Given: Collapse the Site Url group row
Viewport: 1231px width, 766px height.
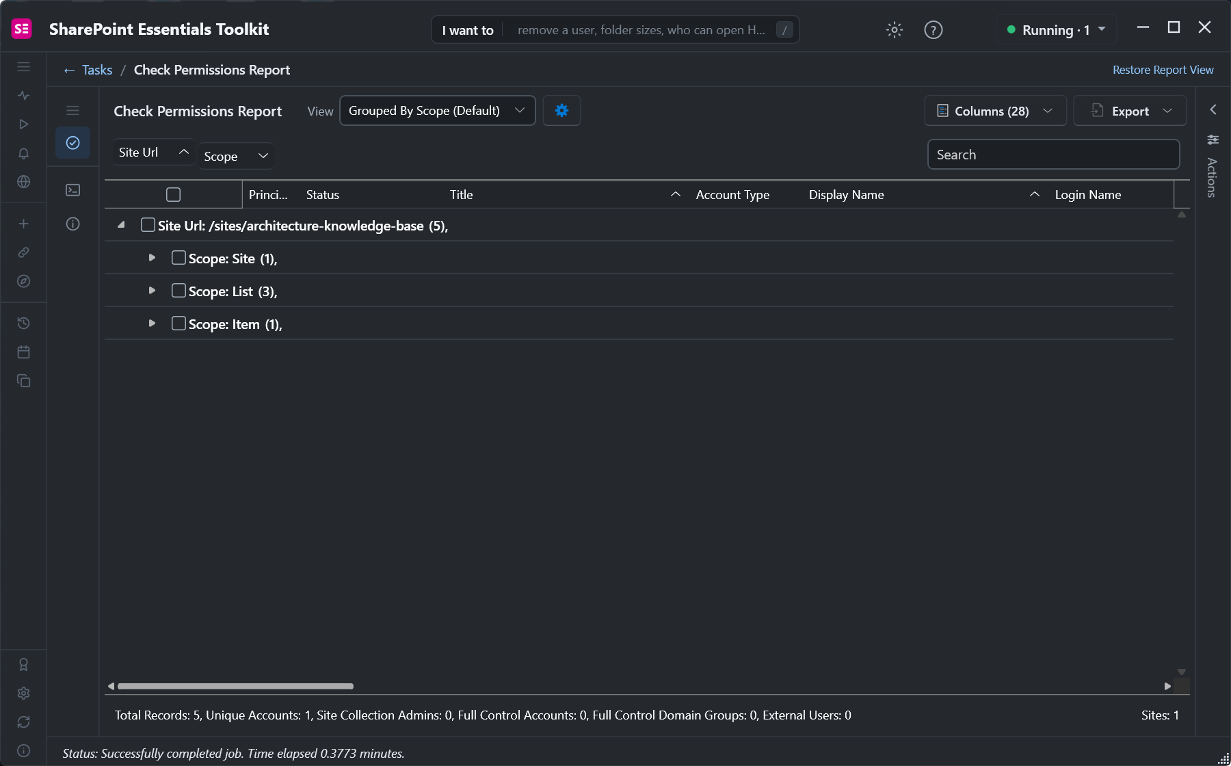Looking at the screenshot, I should (x=121, y=225).
